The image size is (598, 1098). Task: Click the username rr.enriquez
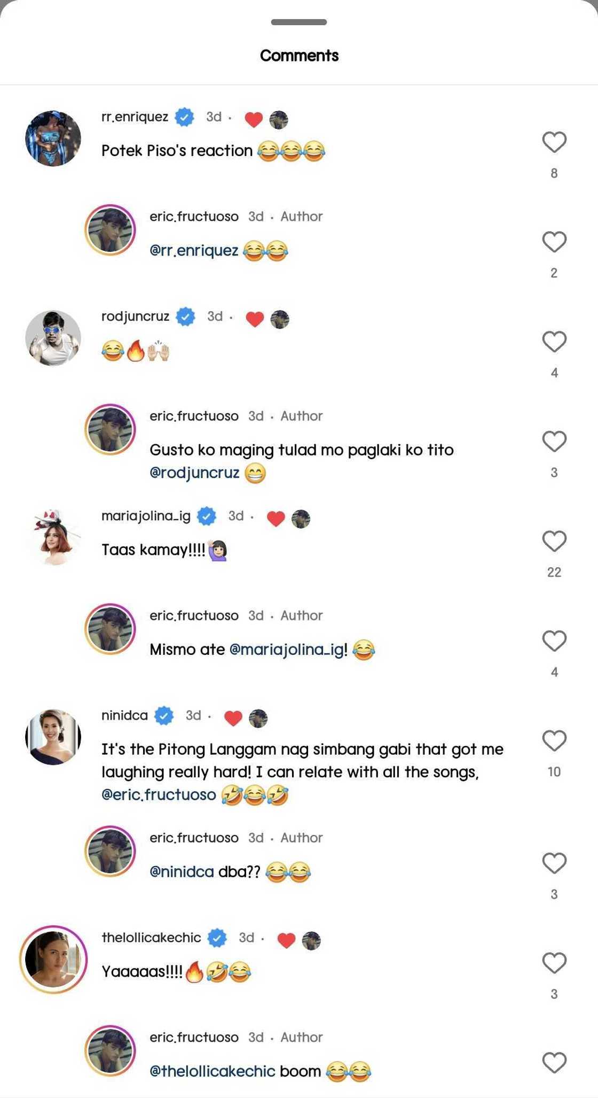(x=136, y=117)
